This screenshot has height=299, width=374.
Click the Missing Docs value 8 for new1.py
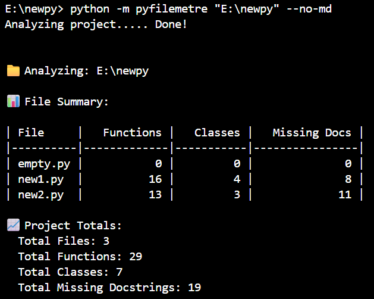coord(348,179)
